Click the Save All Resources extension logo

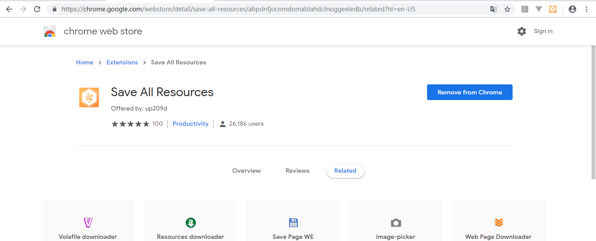[x=89, y=97]
